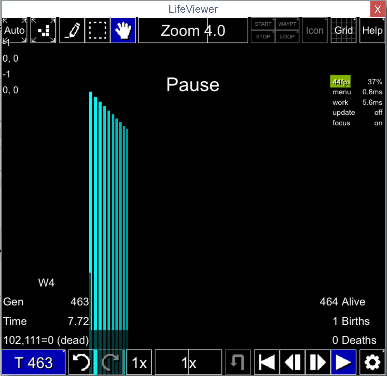The width and height of the screenshot is (387, 376).
Task: Click the redo arrow icon
Action: click(x=110, y=362)
